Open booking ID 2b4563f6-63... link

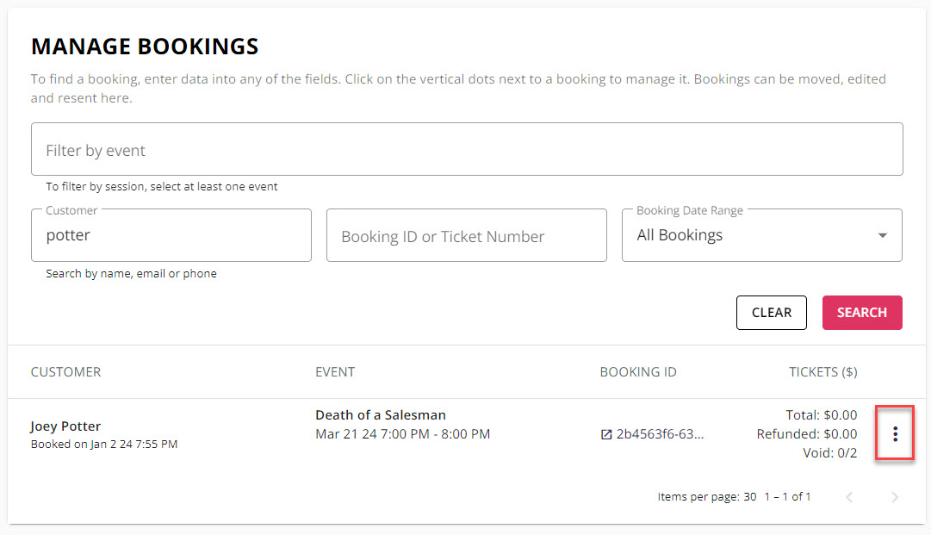(x=660, y=434)
